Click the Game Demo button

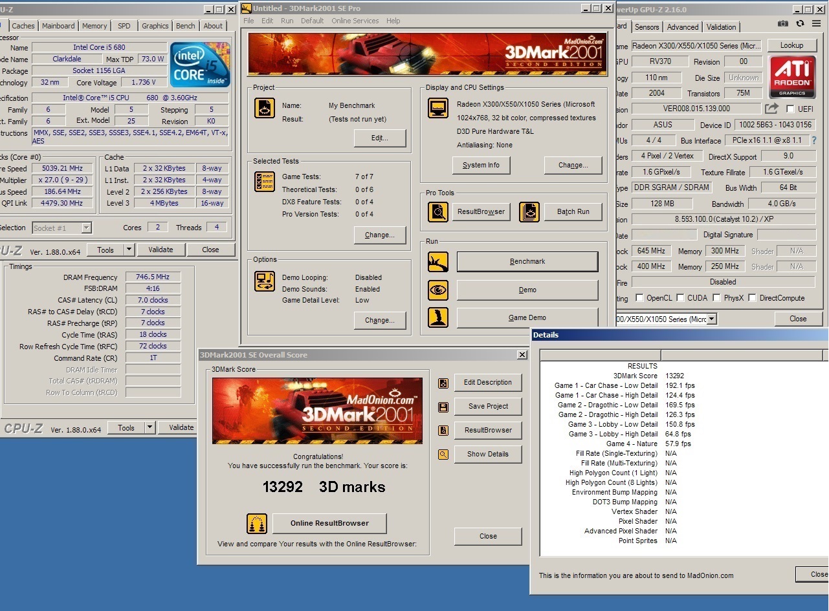coord(527,317)
